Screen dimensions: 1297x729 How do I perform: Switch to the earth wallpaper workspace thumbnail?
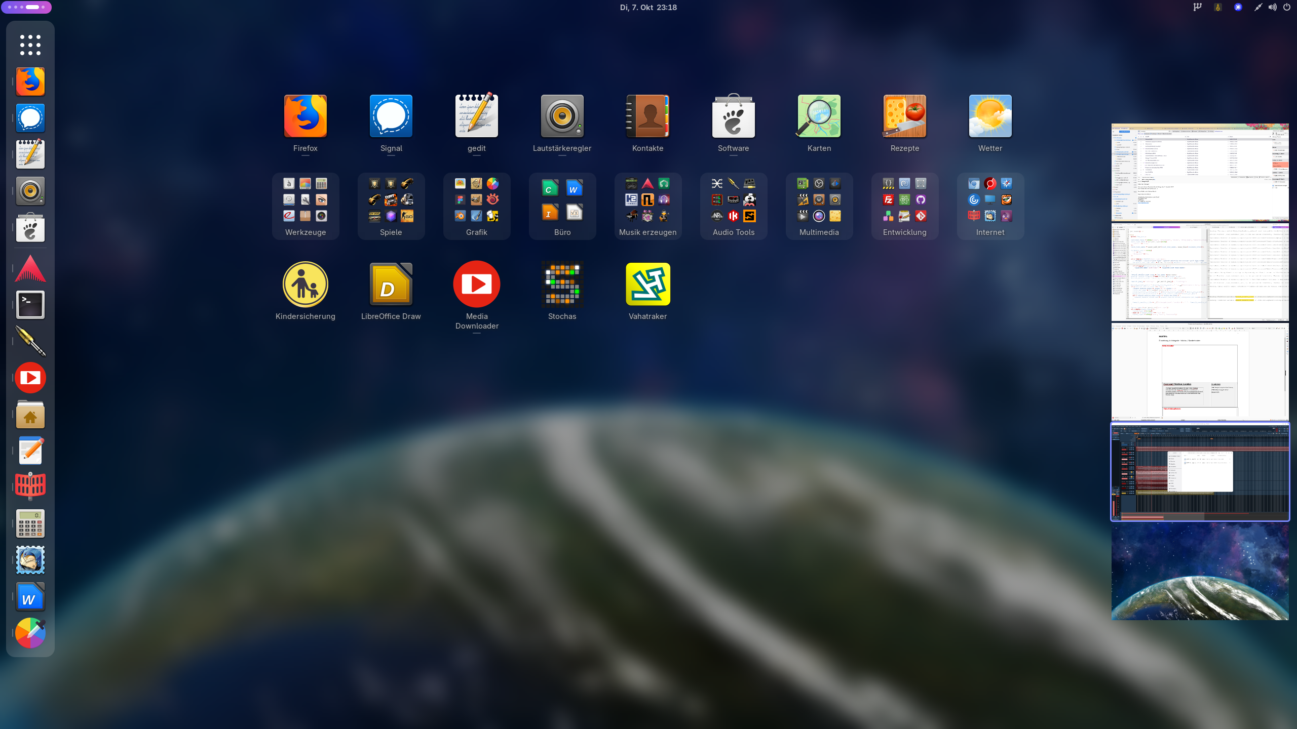coord(1200,571)
